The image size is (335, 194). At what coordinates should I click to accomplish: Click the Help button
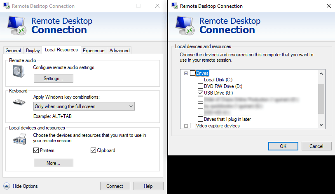point(148,186)
